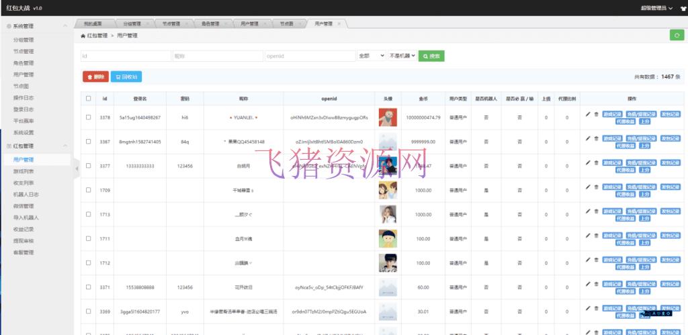The height and width of the screenshot is (335, 688).
Task: Click the home icon in the breadcrumb
Action: tap(83, 36)
